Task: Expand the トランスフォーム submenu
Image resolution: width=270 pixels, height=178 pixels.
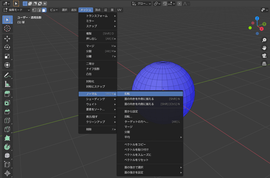Action: 98,16
